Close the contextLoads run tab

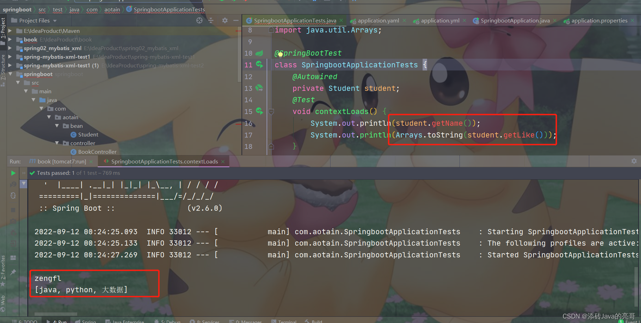pyautogui.click(x=223, y=161)
